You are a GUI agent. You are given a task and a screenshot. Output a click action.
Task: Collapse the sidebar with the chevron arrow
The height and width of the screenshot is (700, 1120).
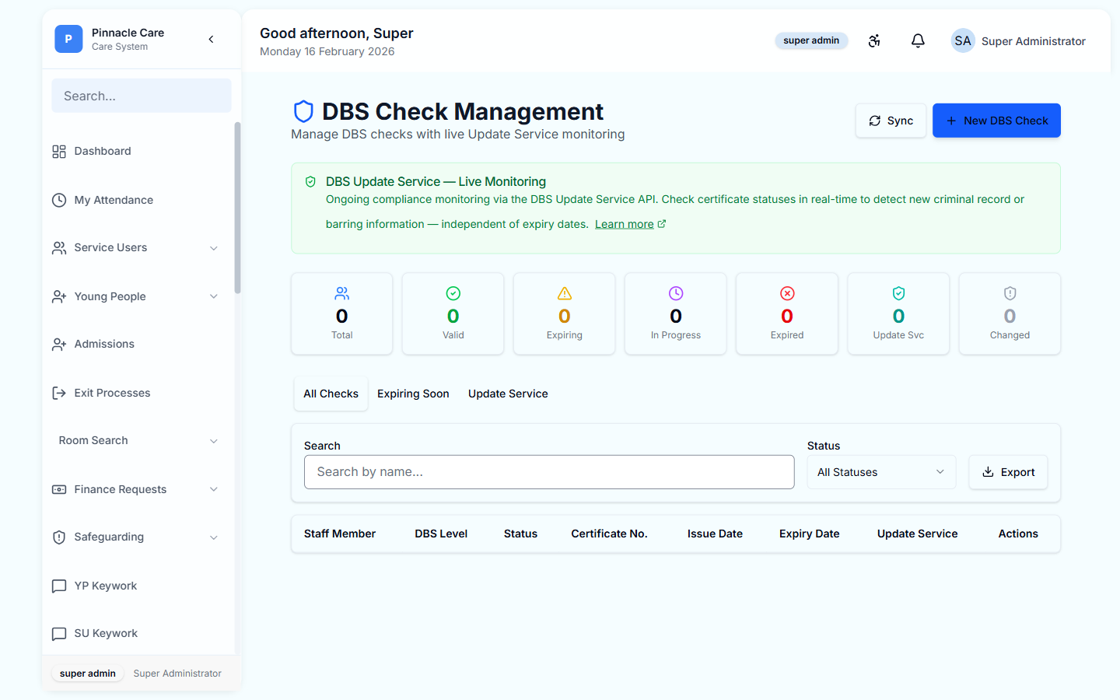(x=211, y=38)
